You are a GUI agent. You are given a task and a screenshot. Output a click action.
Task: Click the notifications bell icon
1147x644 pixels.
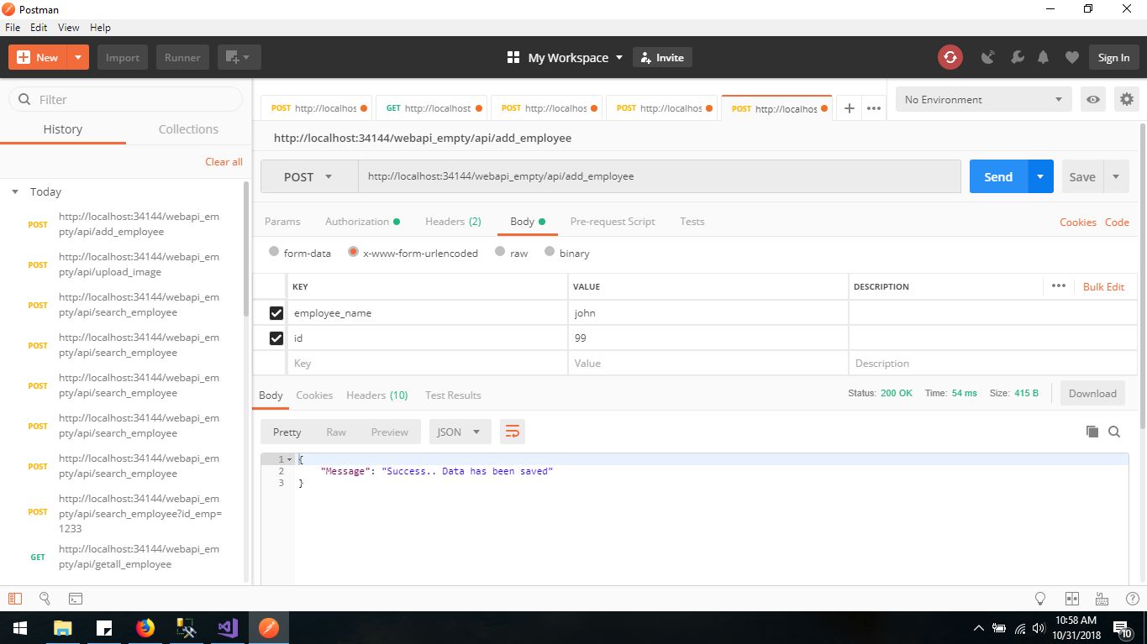coord(1043,57)
